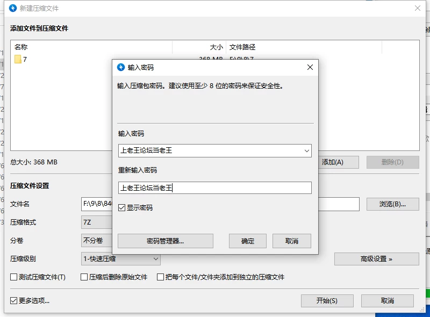The width and height of the screenshot is (430, 317).
Task: Check 把每个文件/文件夹添加到独立的压缩文件 option
Action: coord(160,277)
